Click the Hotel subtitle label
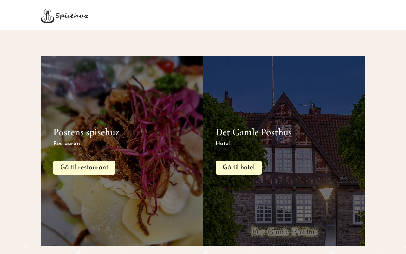406x254 pixels. point(223,144)
